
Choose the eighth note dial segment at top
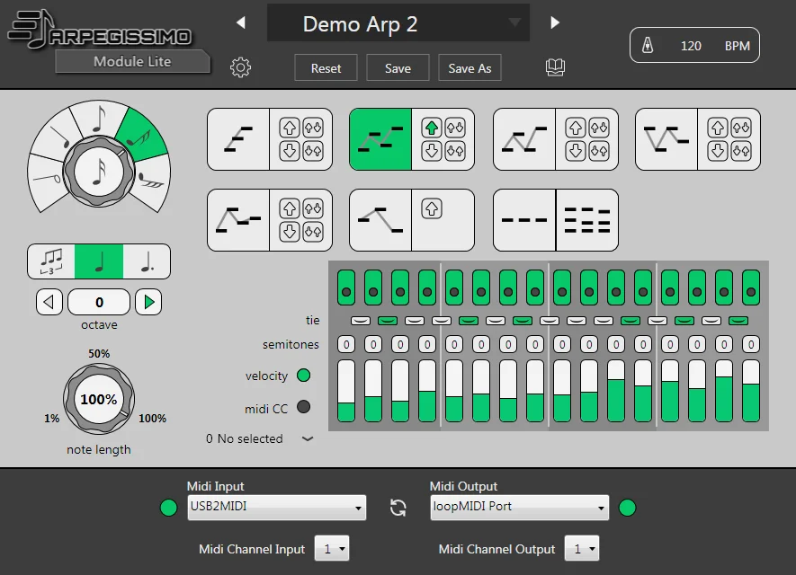100,118
